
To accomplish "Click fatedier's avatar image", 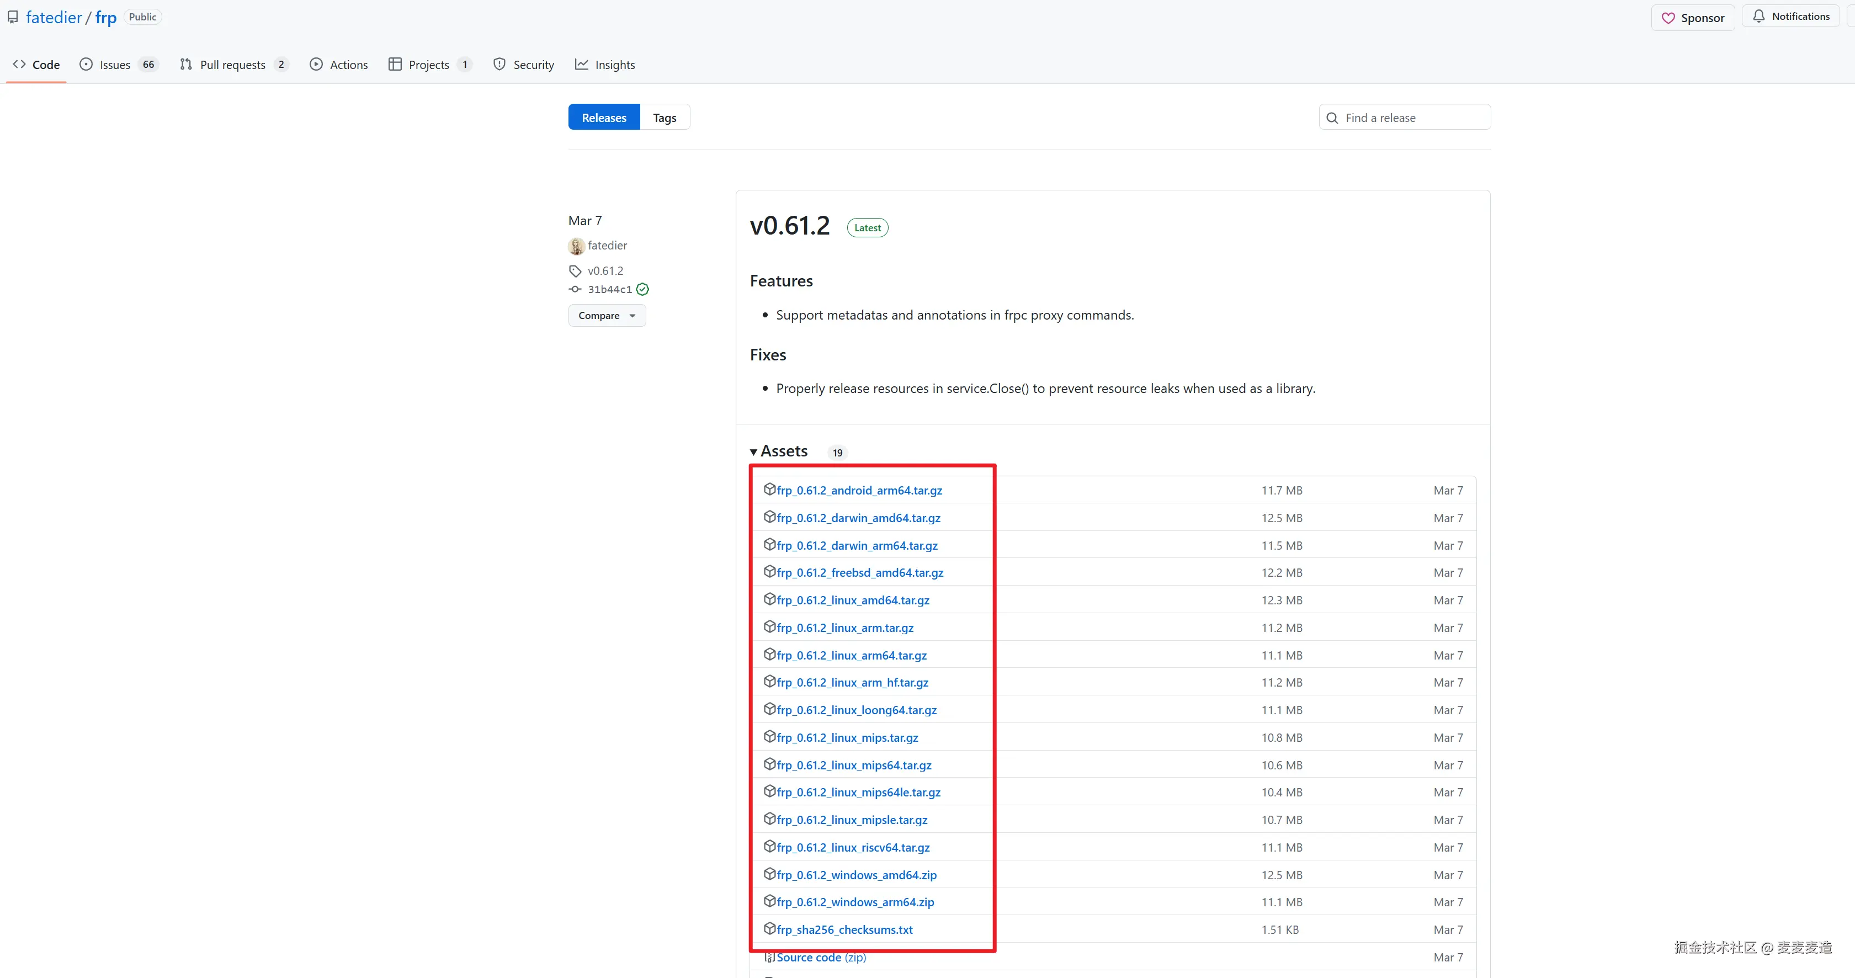I will point(576,246).
